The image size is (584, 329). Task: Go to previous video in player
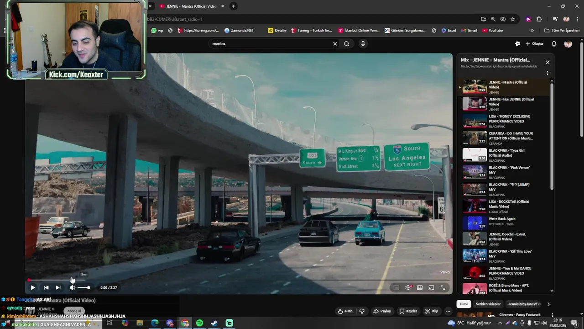46,287
